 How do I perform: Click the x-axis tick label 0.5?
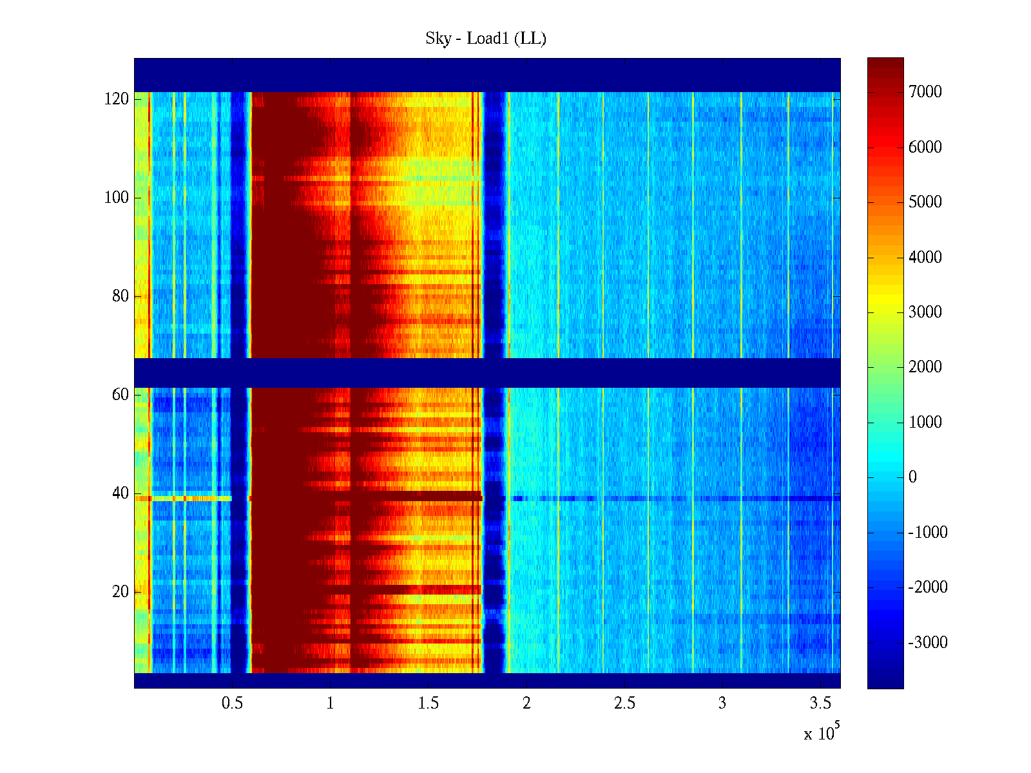click(232, 703)
